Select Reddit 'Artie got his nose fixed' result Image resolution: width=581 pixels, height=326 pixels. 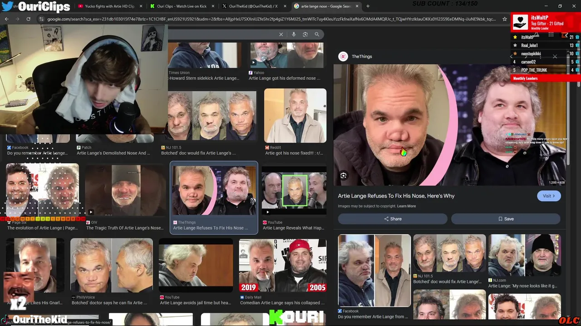point(295,123)
